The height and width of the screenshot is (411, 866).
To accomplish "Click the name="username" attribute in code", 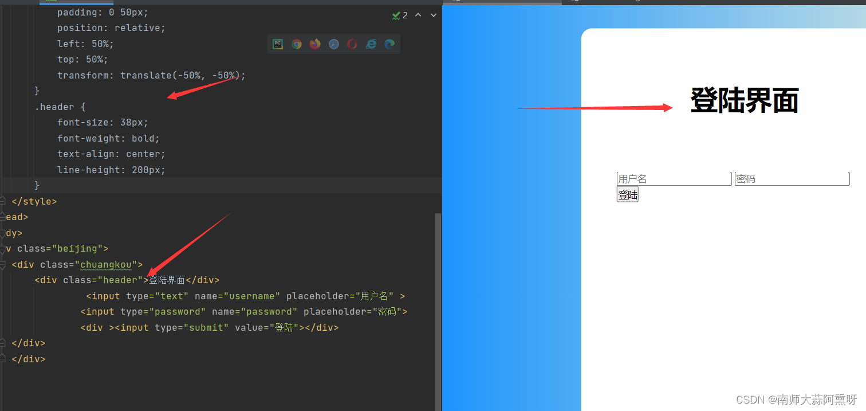I will tap(237, 296).
